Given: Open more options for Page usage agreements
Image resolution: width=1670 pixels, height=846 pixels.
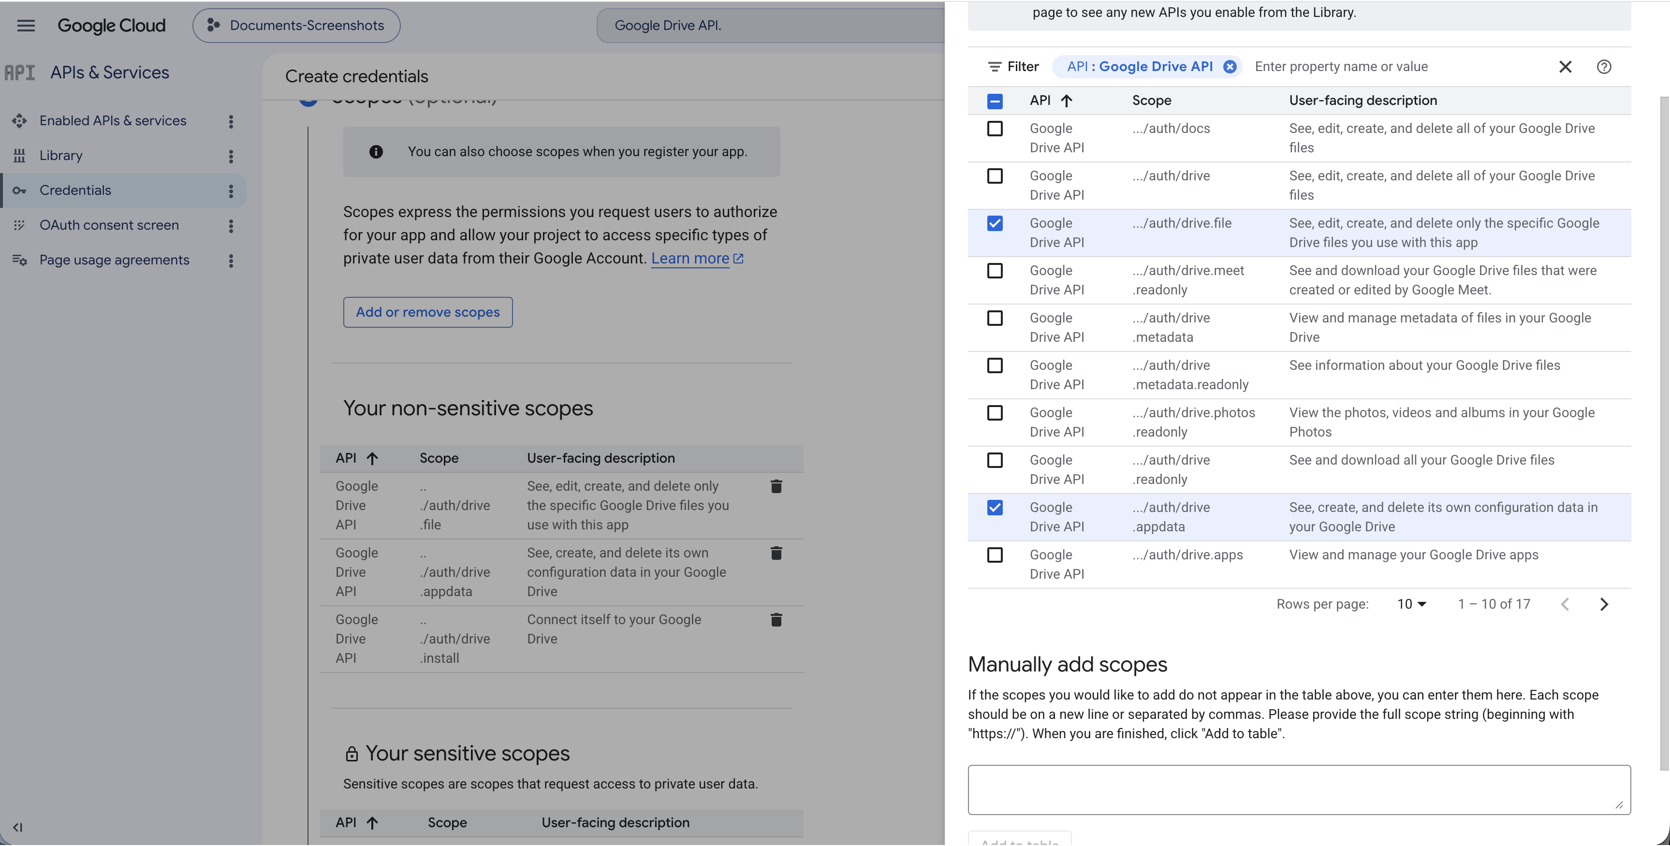Looking at the screenshot, I should (x=231, y=261).
